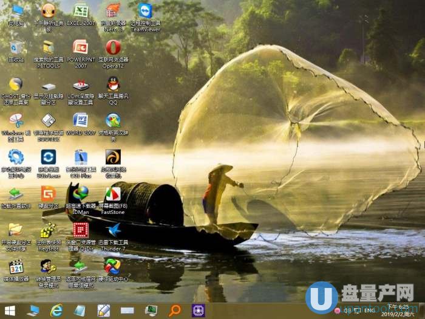Launch the orange DiskGenius partition tool
The width and height of the screenshot is (425, 319).
[x=49, y=197]
